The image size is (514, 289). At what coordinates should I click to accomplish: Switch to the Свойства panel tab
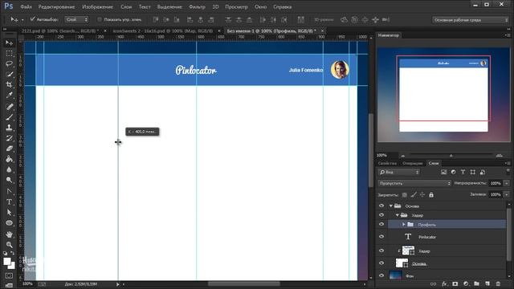tap(387, 163)
